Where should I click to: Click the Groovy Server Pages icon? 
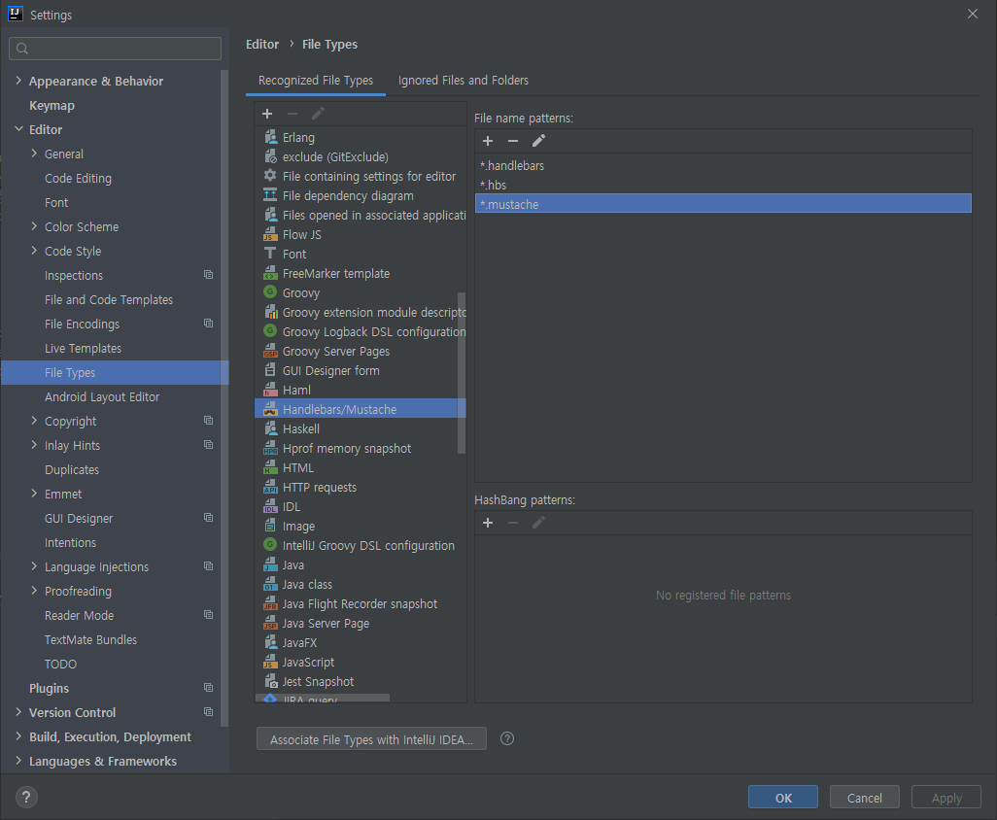tap(270, 351)
